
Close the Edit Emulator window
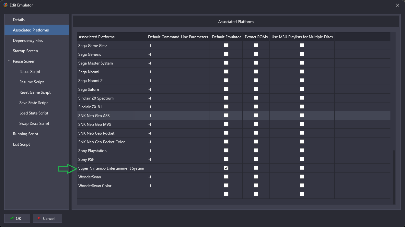pyautogui.click(x=398, y=5)
